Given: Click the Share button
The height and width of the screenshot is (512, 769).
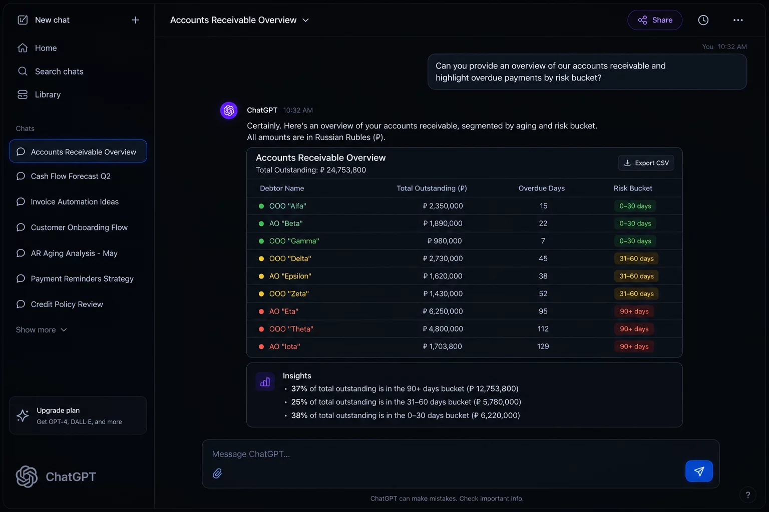Looking at the screenshot, I should [655, 20].
